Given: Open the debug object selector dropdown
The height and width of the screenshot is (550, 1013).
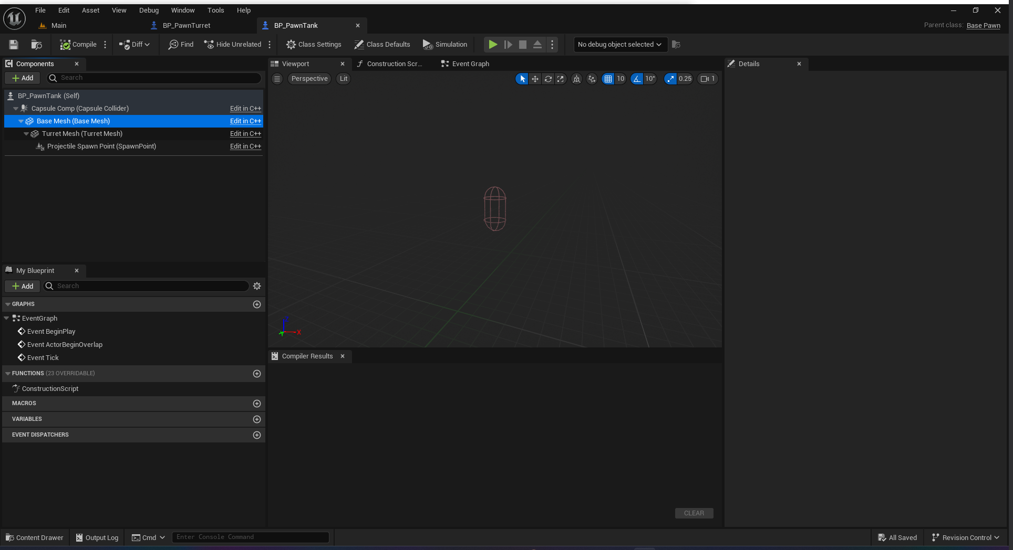Looking at the screenshot, I should [620, 45].
